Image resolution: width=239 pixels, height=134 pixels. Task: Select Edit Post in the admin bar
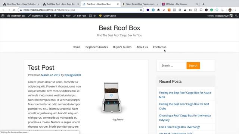tap(80, 16)
